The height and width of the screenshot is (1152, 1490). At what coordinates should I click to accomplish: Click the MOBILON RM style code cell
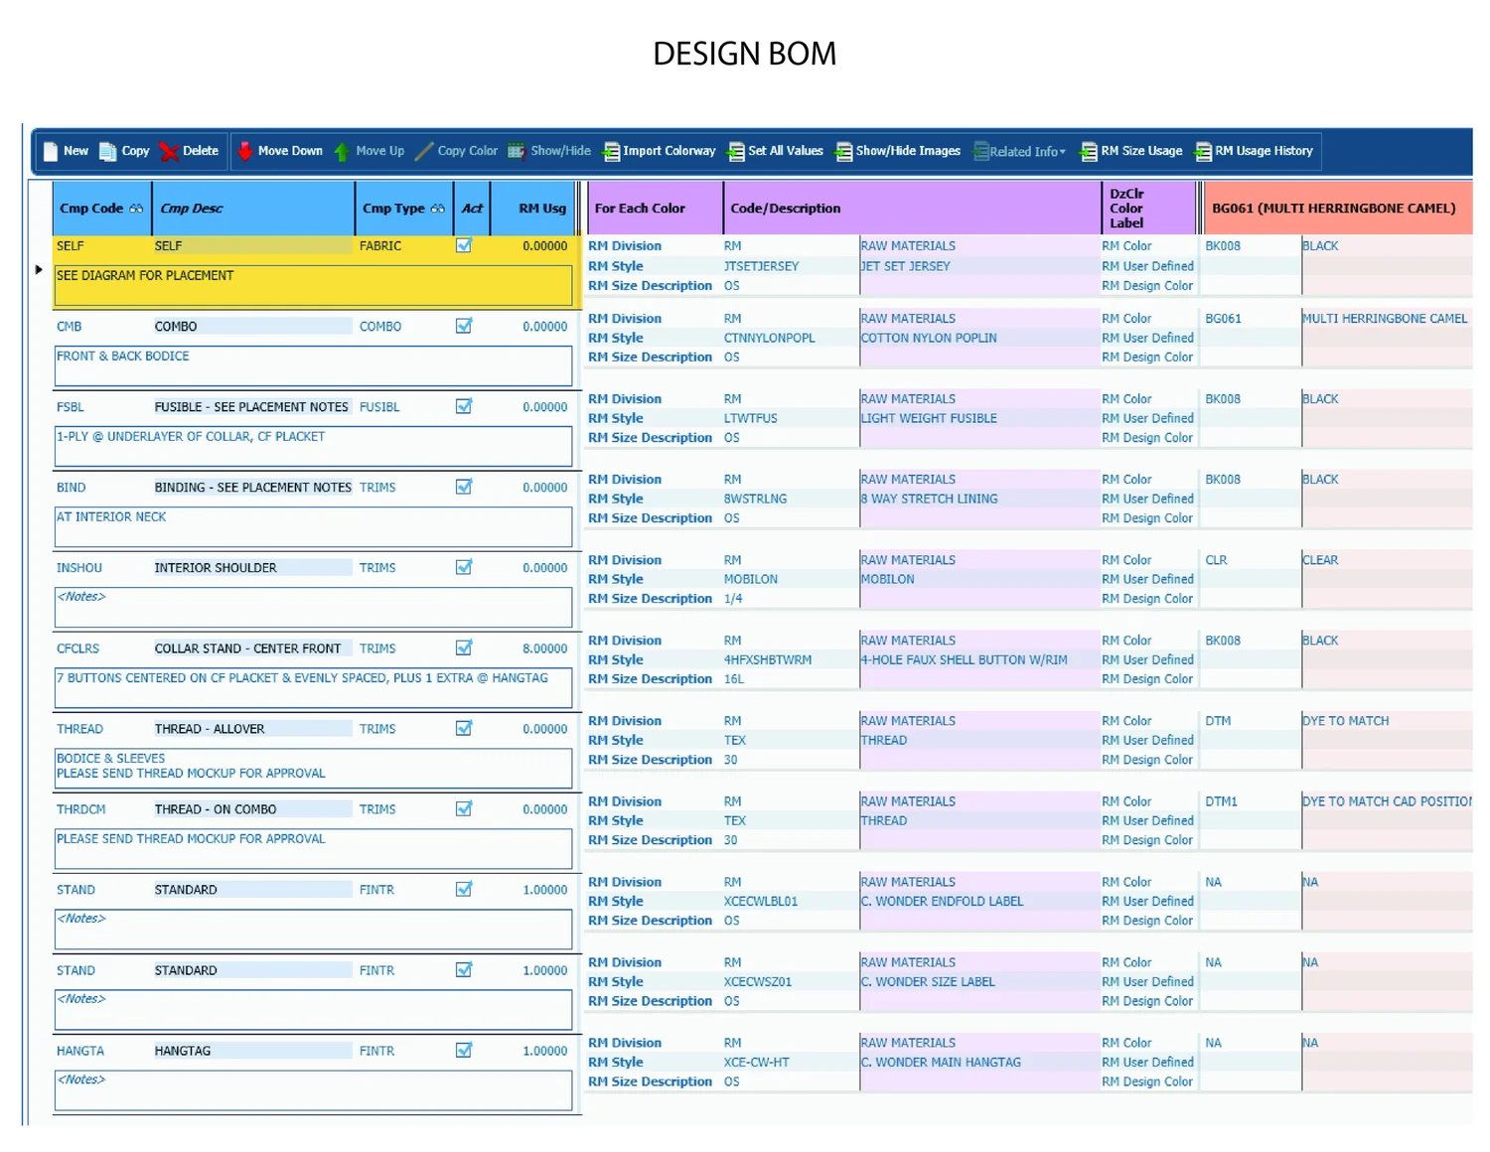click(x=750, y=579)
